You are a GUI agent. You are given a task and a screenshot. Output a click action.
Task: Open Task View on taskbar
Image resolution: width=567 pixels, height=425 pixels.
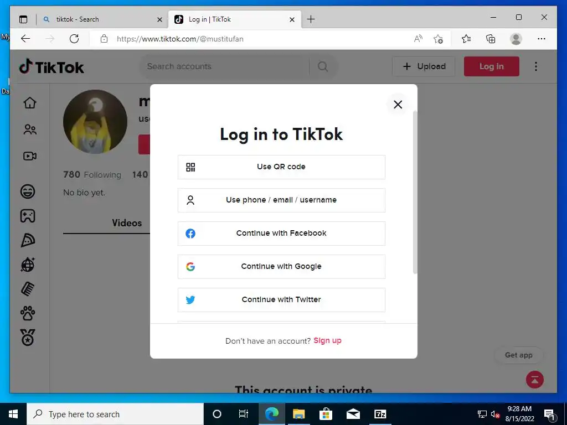pyautogui.click(x=244, y=414)
